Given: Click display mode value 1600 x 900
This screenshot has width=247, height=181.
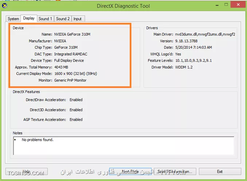Looking at the screenshot, I should pyautogui.click(x=76, y=74).
